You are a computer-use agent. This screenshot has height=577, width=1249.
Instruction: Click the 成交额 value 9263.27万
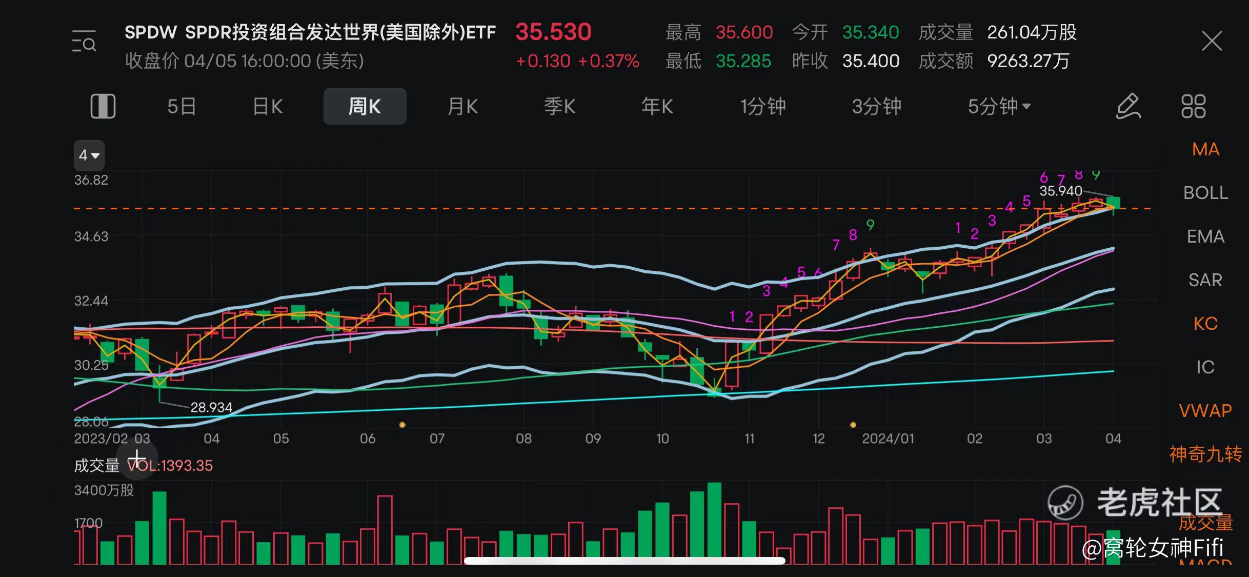1028,61
